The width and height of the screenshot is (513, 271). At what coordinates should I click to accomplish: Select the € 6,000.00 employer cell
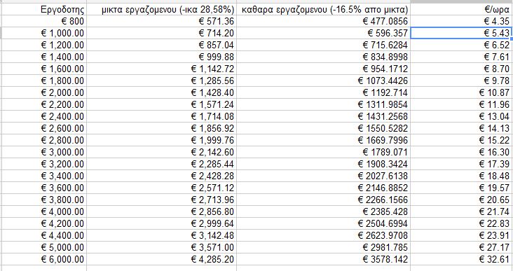pos(44,260)
